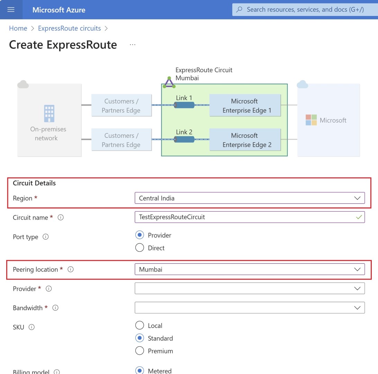Click the on-premises building icon
The height and width of the screenshot is (374, 378).
pos(49,113)
